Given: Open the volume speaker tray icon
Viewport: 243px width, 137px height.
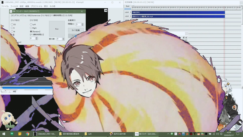Looking at the screenshot, I should [217, 134].
